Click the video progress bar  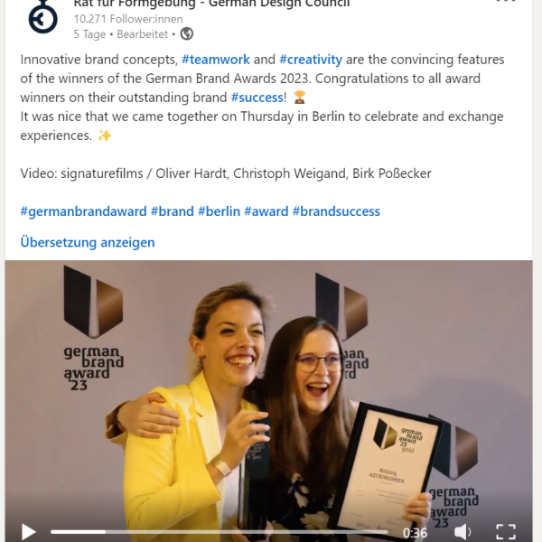pyautogui.click(x=220, y=532)
